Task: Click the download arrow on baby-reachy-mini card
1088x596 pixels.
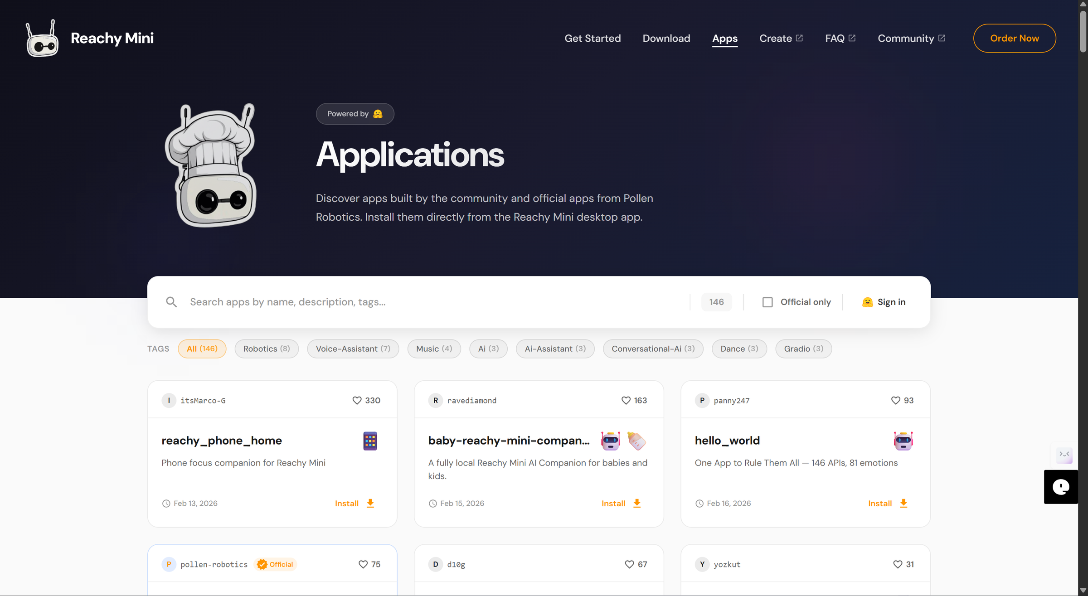Action: (637, 504)
